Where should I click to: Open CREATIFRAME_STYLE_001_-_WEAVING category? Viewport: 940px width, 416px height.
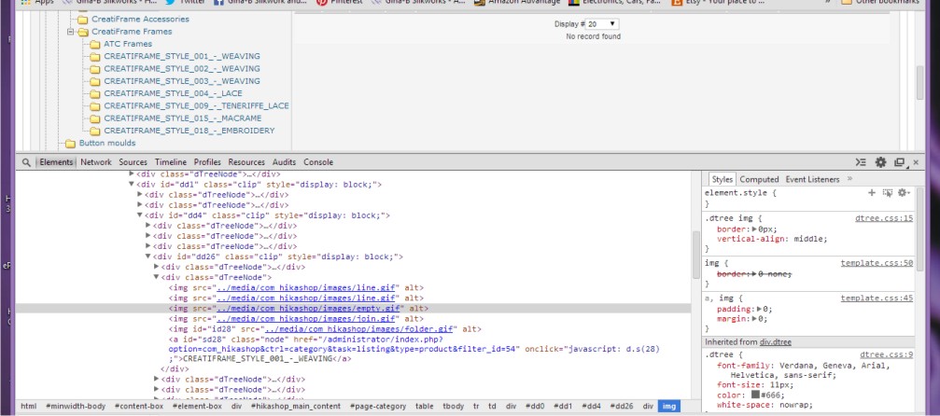pos(182,56)
